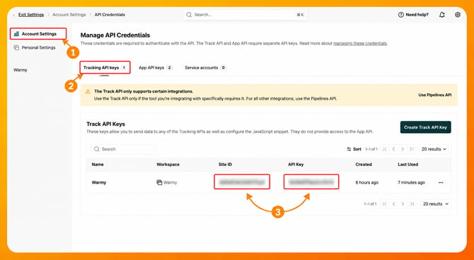Click the Last Used column header
474x260 pixels.
407,165
